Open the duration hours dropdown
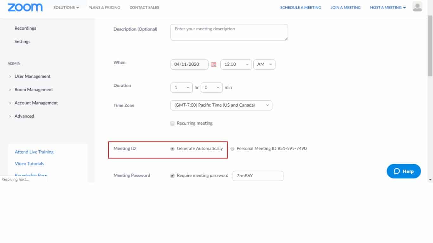 (182, 87)
